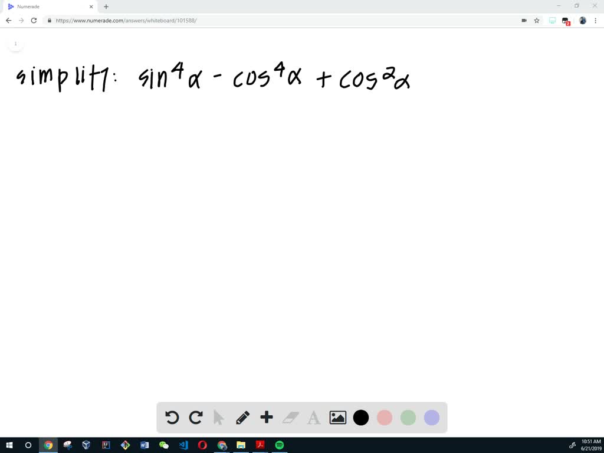Viewport: 604px width, 453px height.
Task: Select whiteboard page thumbnail 1
Action: tap(15, 43)
